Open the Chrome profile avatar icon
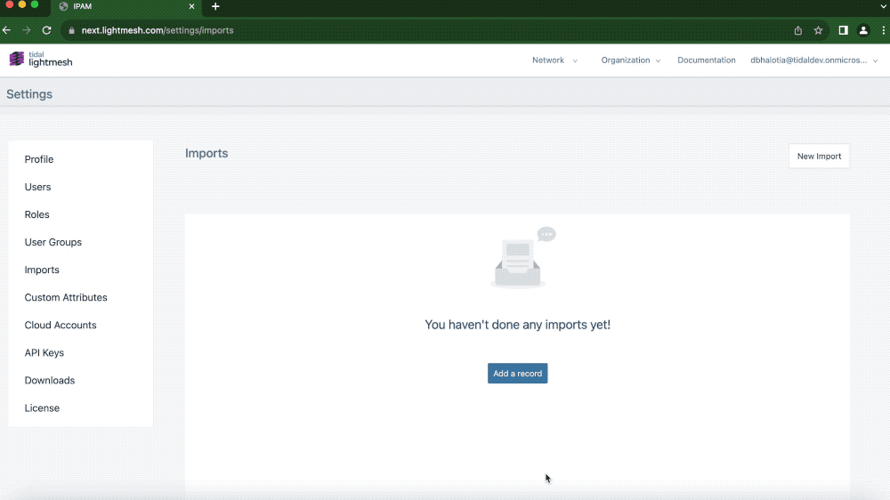This screenshot has height=500, width=890. pyautogui.click(x=862, y=30)
